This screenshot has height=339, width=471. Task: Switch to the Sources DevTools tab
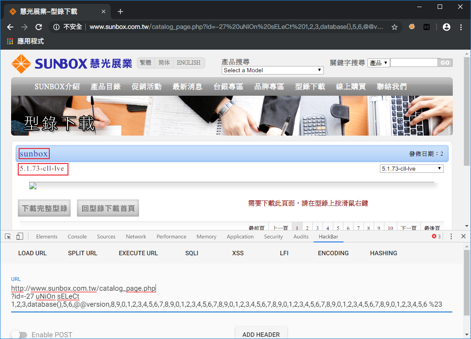[x=106, y=237]
